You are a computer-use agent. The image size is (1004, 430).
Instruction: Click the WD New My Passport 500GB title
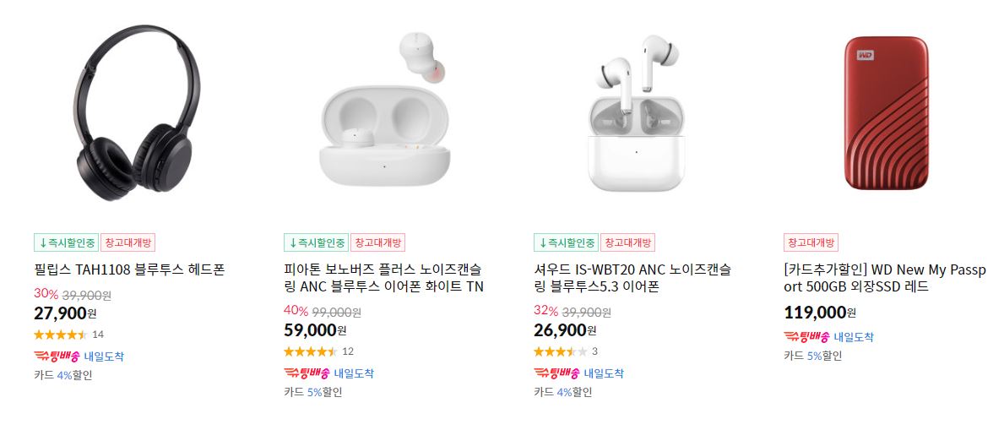(x=885, y=277)
